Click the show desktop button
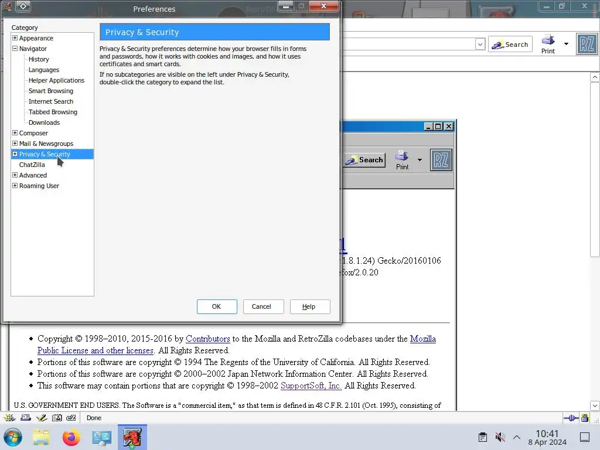 (585, 437)
